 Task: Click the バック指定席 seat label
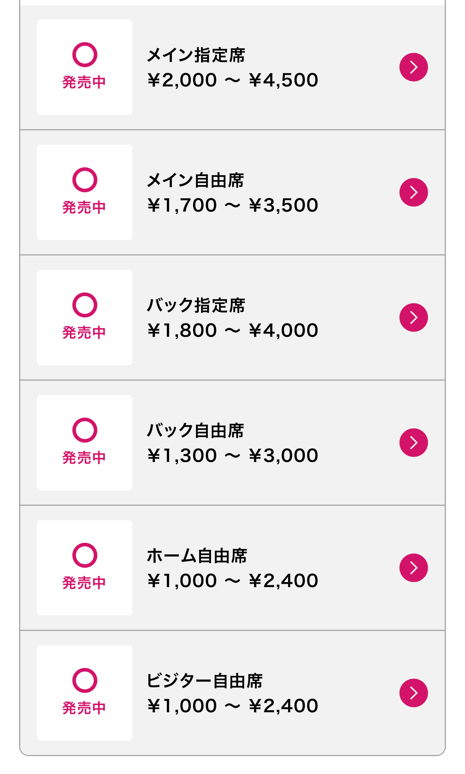(x=196, y=305)
